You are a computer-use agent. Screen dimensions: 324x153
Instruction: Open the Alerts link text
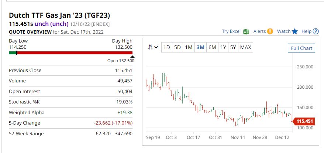(x=259, y=31)
